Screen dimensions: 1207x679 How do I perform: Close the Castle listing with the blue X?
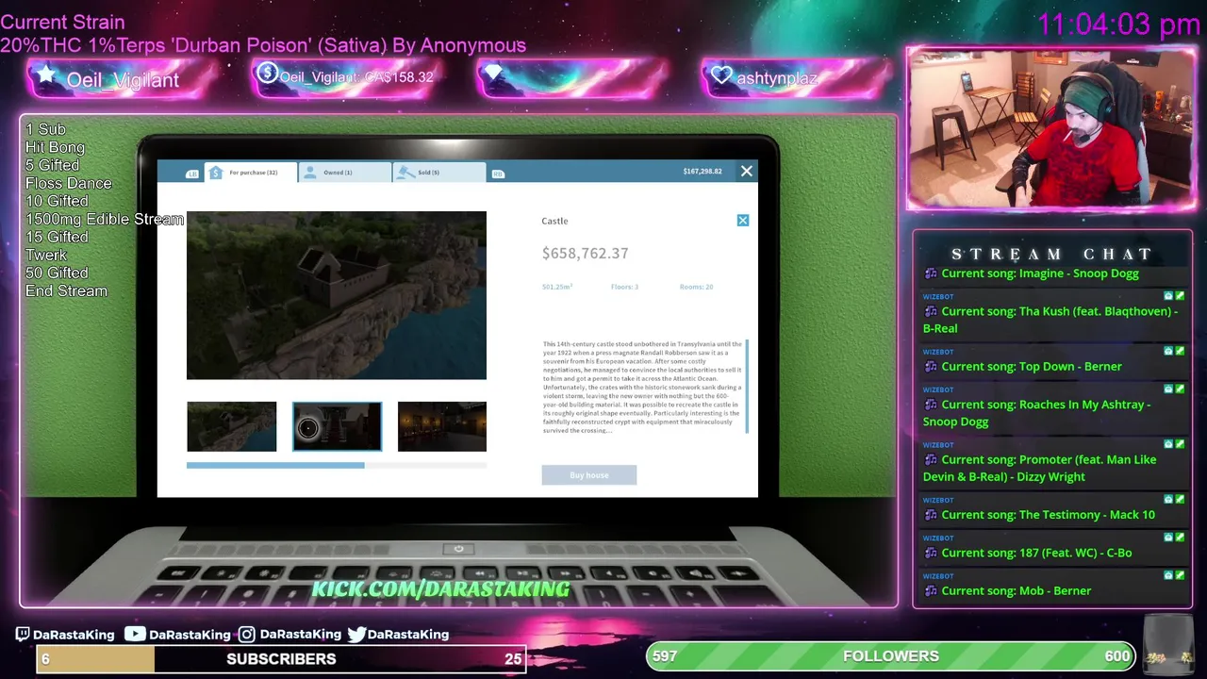click(743, 221)
